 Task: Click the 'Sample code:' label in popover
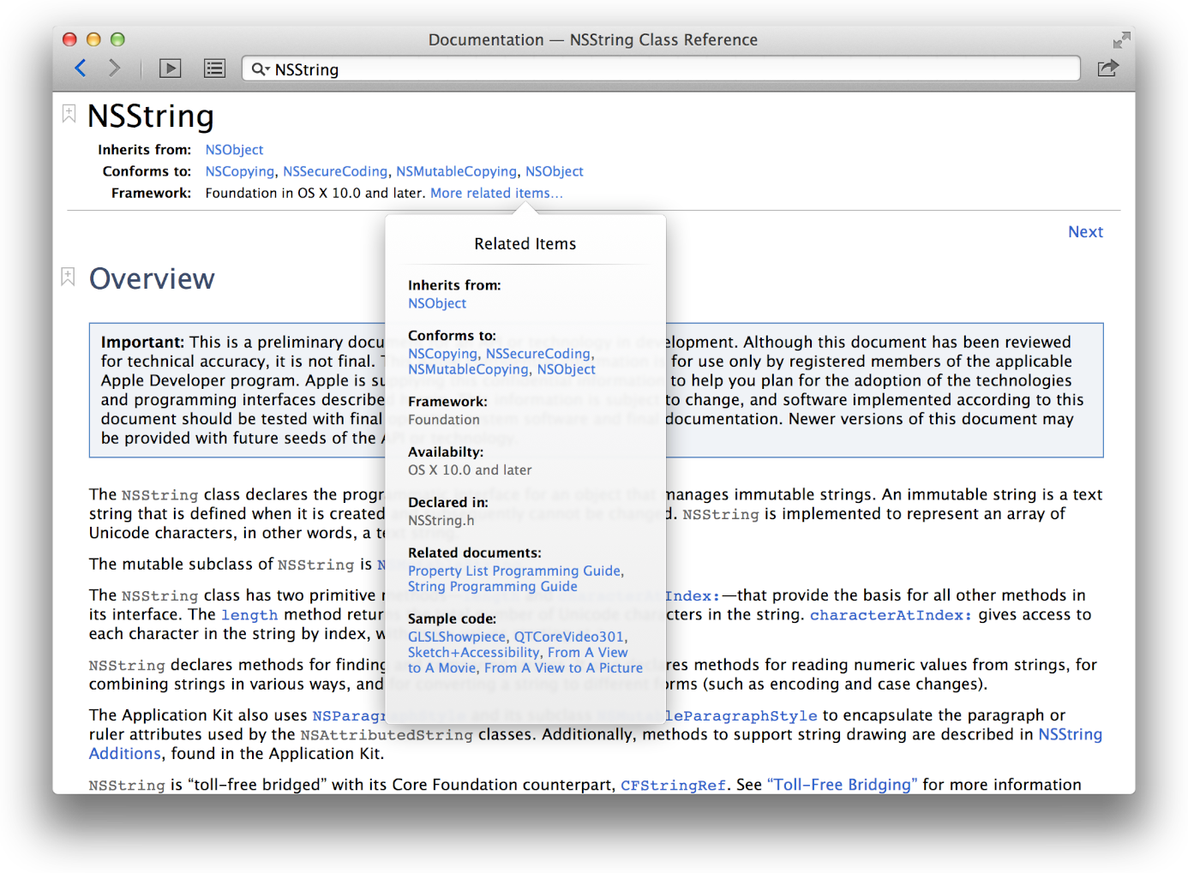(452, 619)
